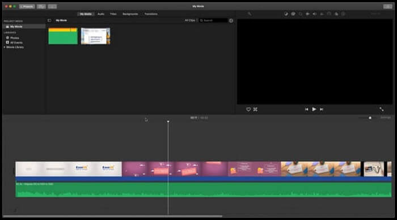The height and width of the screenshot is (220, 397).
Task: Open the All Clips filter dropdown
Action: pos(191,20)
